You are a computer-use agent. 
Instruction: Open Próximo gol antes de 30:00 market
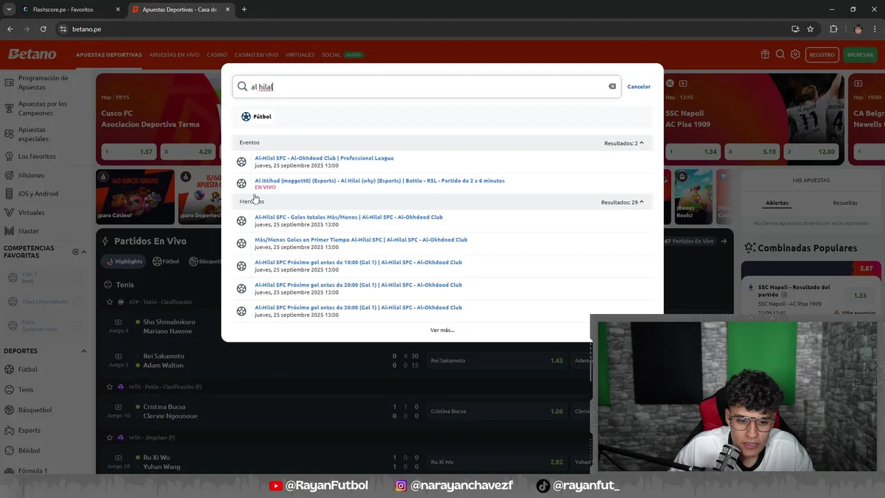click(358, 307)
